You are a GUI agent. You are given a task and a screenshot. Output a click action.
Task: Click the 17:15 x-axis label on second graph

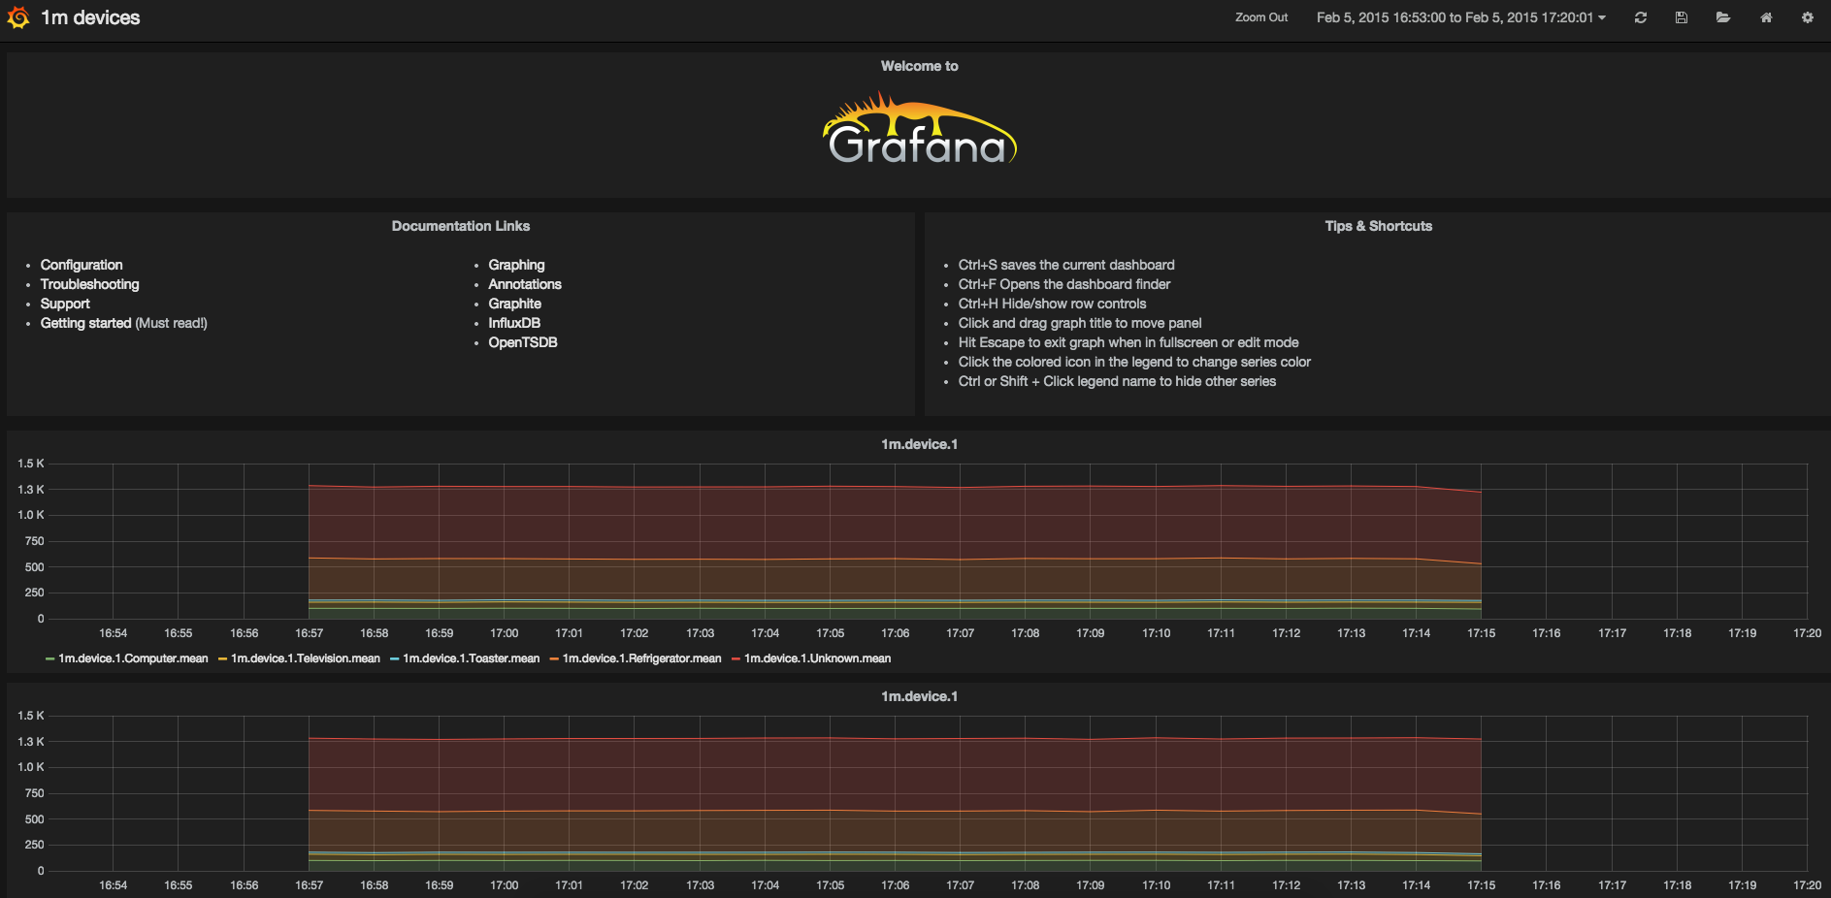tap(1482, 885)
